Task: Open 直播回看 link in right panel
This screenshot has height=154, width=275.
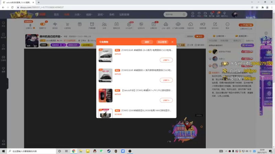Action: (242, 36)
